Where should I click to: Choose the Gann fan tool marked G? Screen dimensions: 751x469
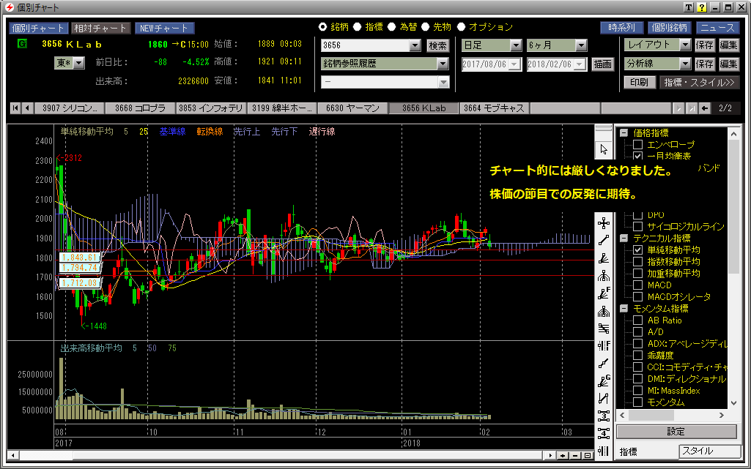[604, 380]
